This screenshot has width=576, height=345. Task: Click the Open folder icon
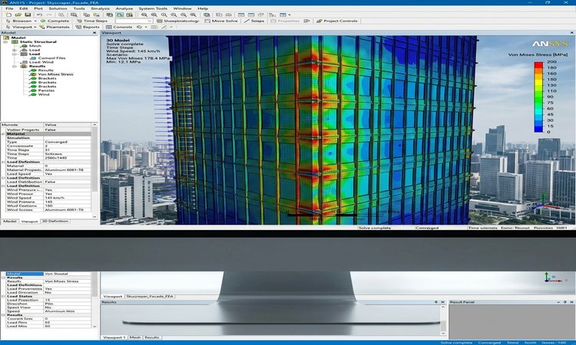pos(18,15)
